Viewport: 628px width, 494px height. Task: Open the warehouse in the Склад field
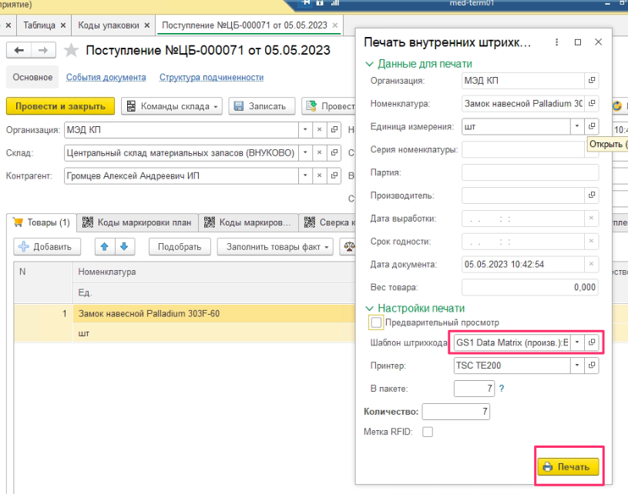point(334,153)
